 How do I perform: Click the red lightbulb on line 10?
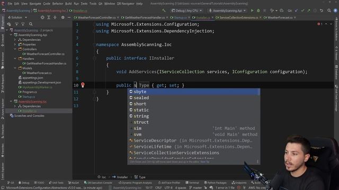(83, 85)
